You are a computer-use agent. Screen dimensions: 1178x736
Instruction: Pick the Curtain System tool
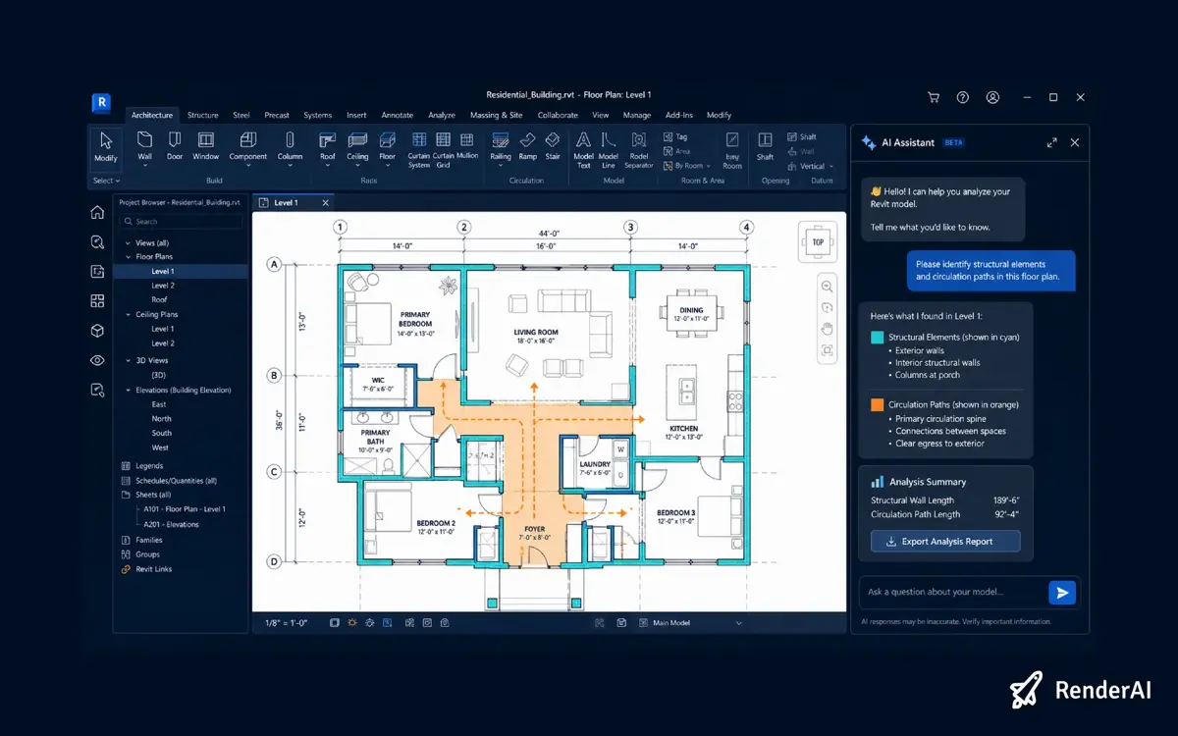(419, 149)
